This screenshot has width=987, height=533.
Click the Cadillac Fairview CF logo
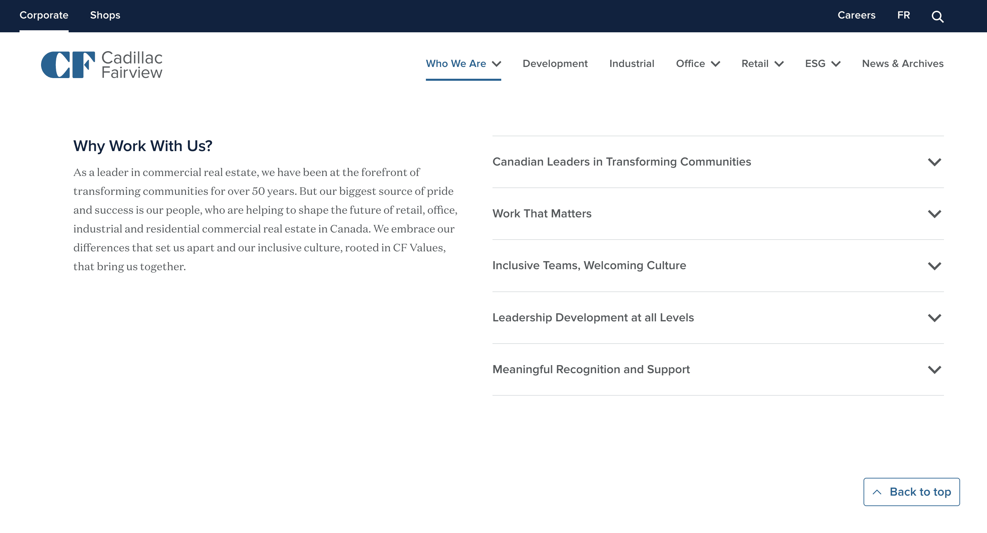102,65
